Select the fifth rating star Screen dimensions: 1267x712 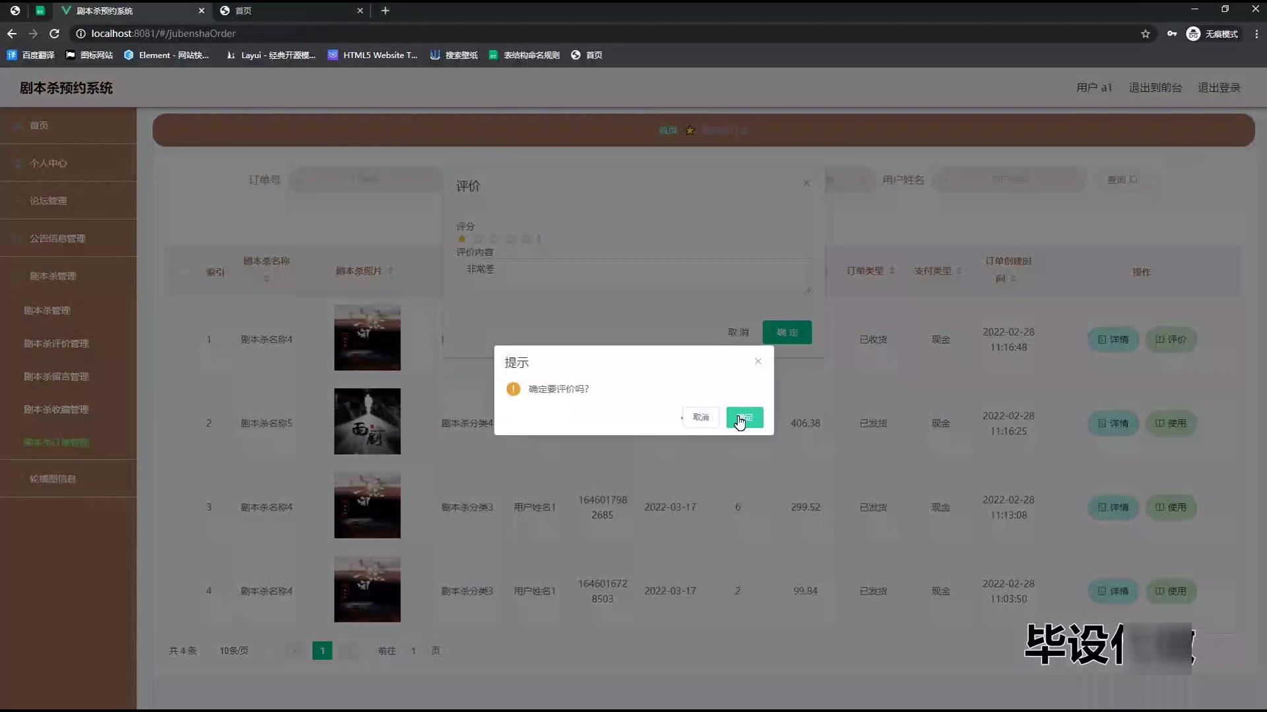click(x=526, y=239)
